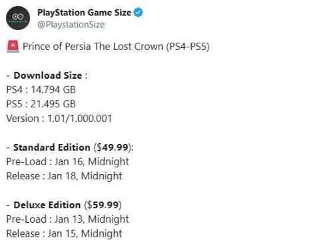321x246 pixels.
Task: Click the red siren emoji icon
Action: [13, 47]
